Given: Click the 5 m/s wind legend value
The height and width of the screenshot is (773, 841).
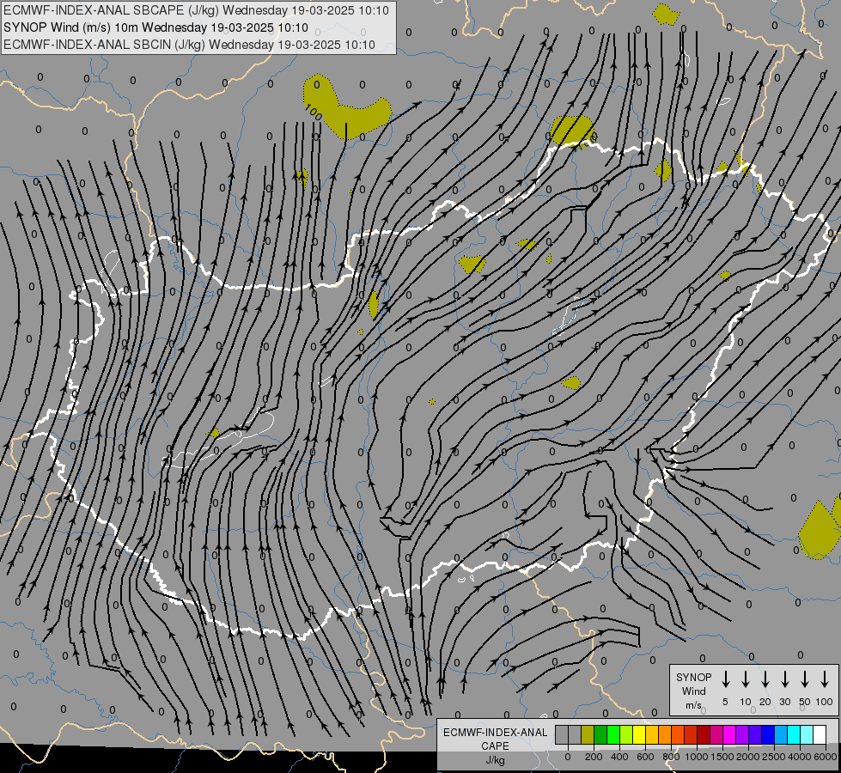Looking at the screenshot, I should pyautogui.click(x=725, y=702).
